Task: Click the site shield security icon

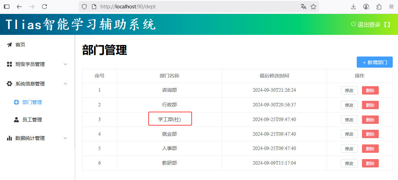Action: (84, 7)
